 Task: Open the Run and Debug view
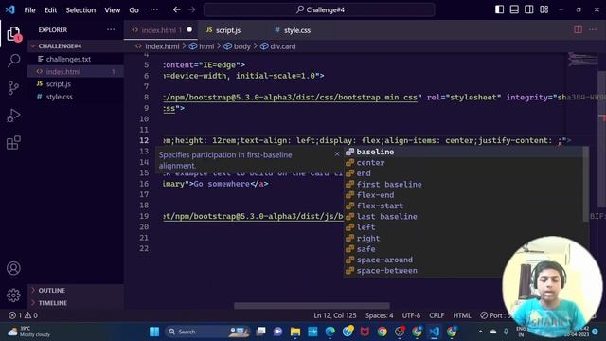tap(13, 116)
